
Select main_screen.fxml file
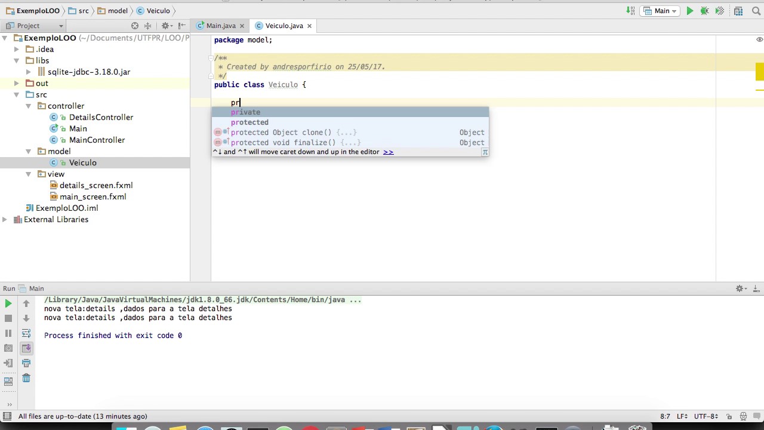(93, 196)
